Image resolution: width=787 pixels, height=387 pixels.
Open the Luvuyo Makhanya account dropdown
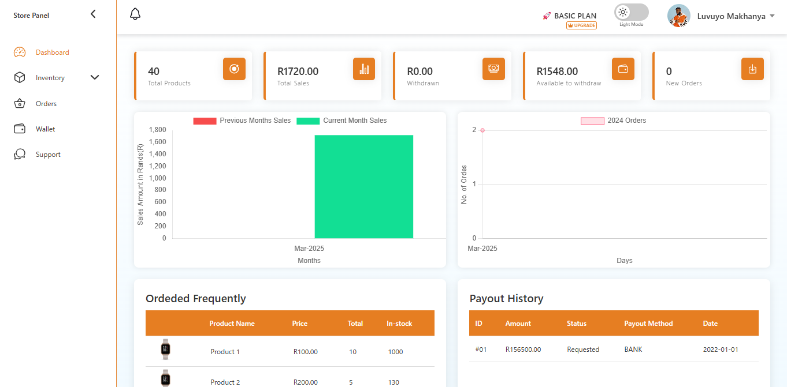point(772,16)
